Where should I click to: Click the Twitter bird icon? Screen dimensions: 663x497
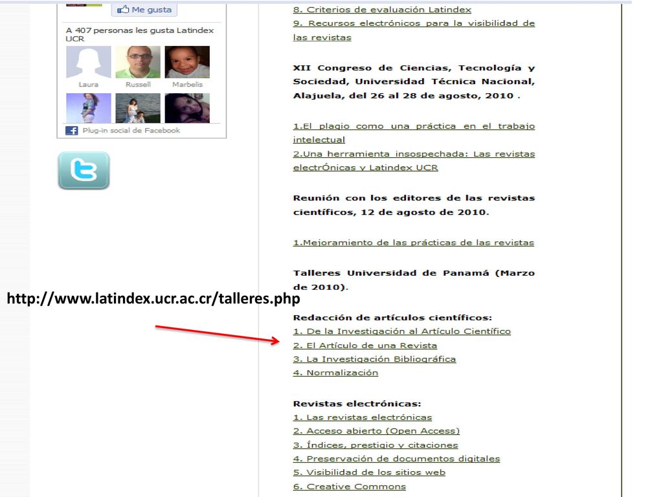click(x=84, y=170)
